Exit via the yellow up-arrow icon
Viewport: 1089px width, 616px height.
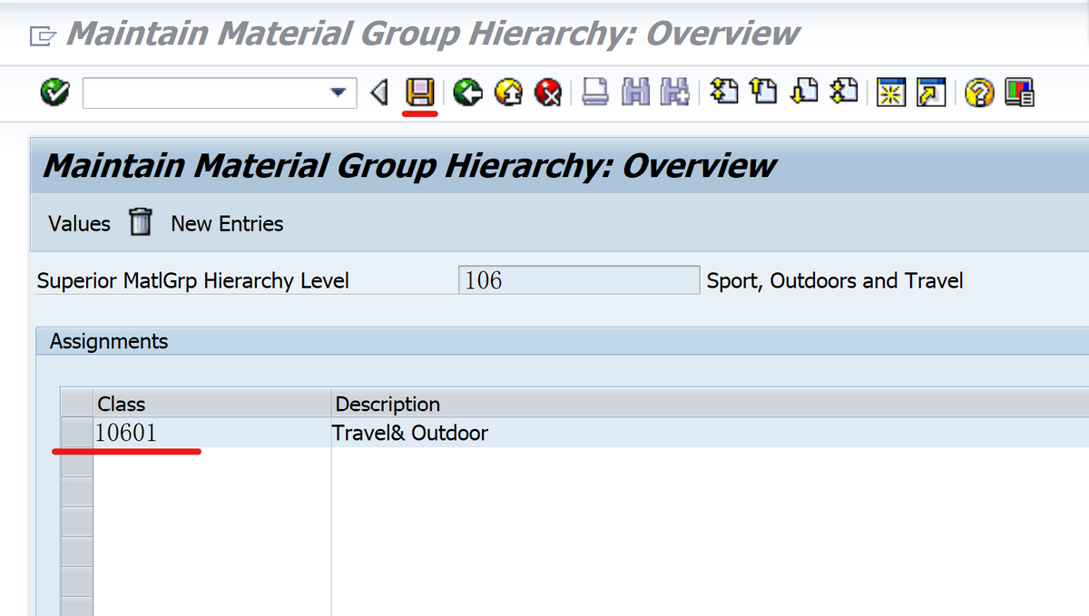[x=509, y=92]
